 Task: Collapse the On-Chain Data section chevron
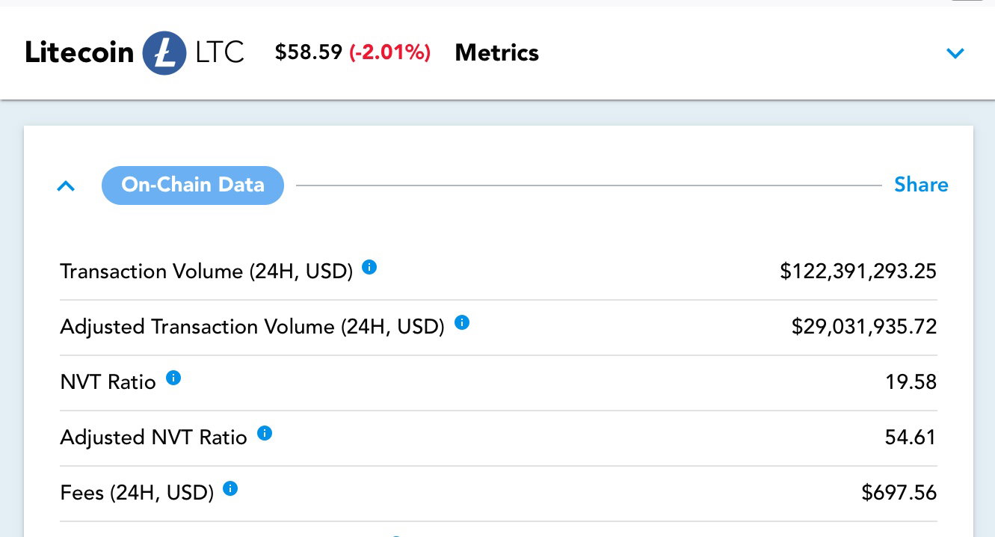point(66,185)
